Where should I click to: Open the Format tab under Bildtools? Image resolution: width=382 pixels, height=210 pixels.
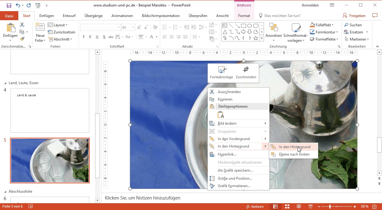coord(244,16)
